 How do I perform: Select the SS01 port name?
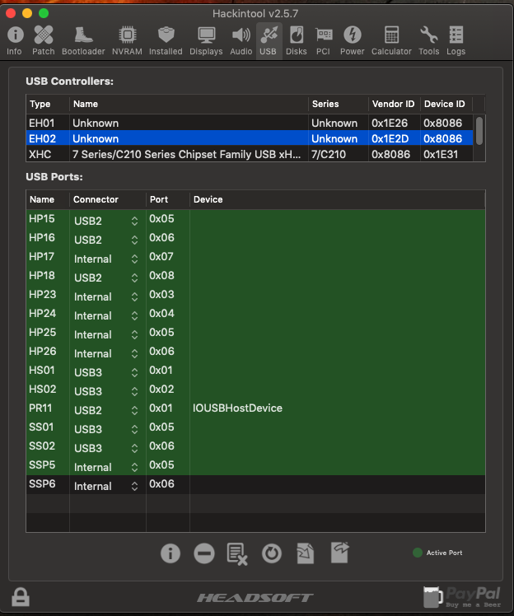pyautogui.click(x=41, y=427)
